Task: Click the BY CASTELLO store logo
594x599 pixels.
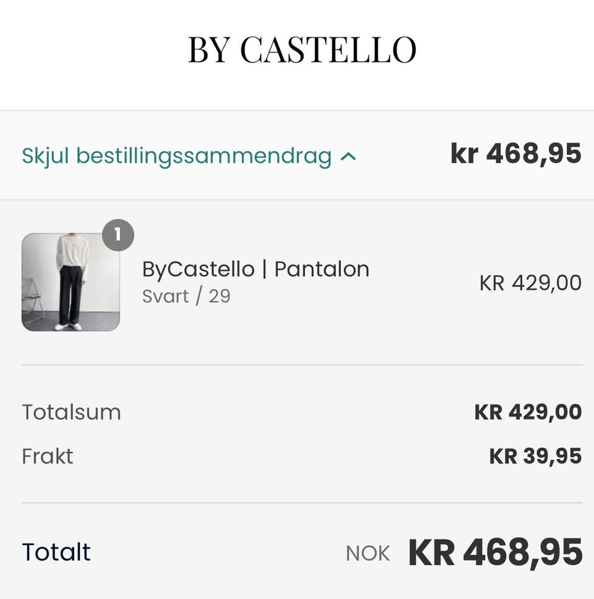Action: click(x=302, y=50)
